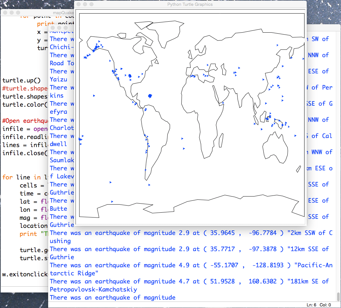Place cursor on the "for line in" code line
Image resolution: width=341 pixels, height=308 pixels.
(25, 177)
